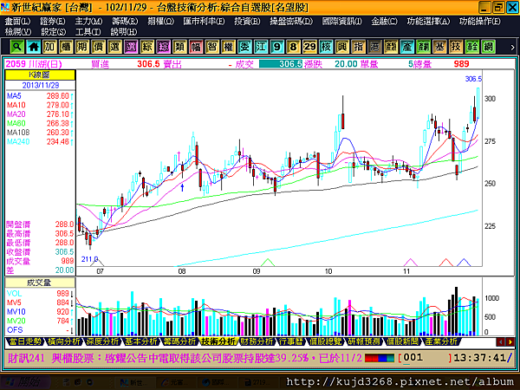520x390 pixels.
Task: Open the 設定(S) menu
Action: click(x=54, y=32)
